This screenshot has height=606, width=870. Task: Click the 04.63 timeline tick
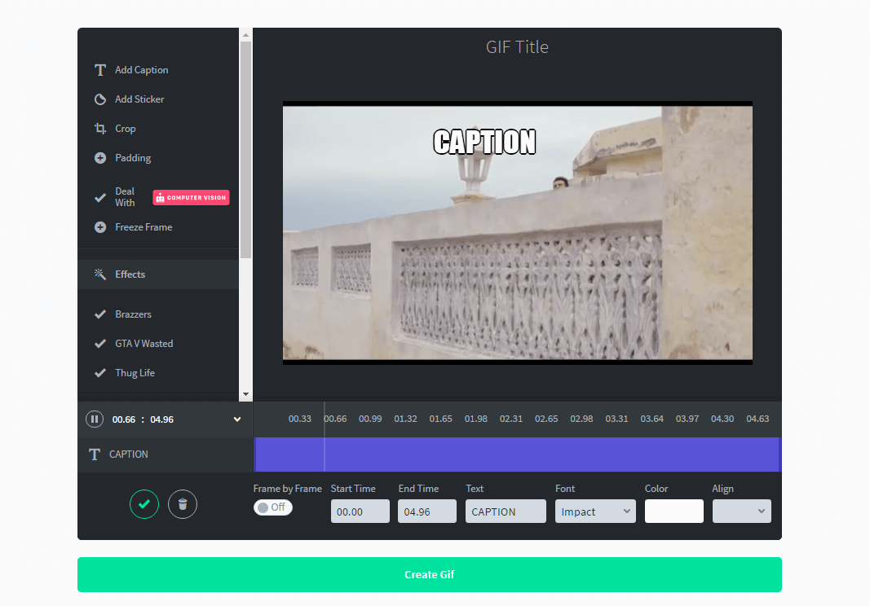pos(758,419)
